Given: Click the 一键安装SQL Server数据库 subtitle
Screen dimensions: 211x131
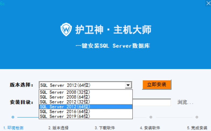Looking at the screenshot, I should (113, 46).
